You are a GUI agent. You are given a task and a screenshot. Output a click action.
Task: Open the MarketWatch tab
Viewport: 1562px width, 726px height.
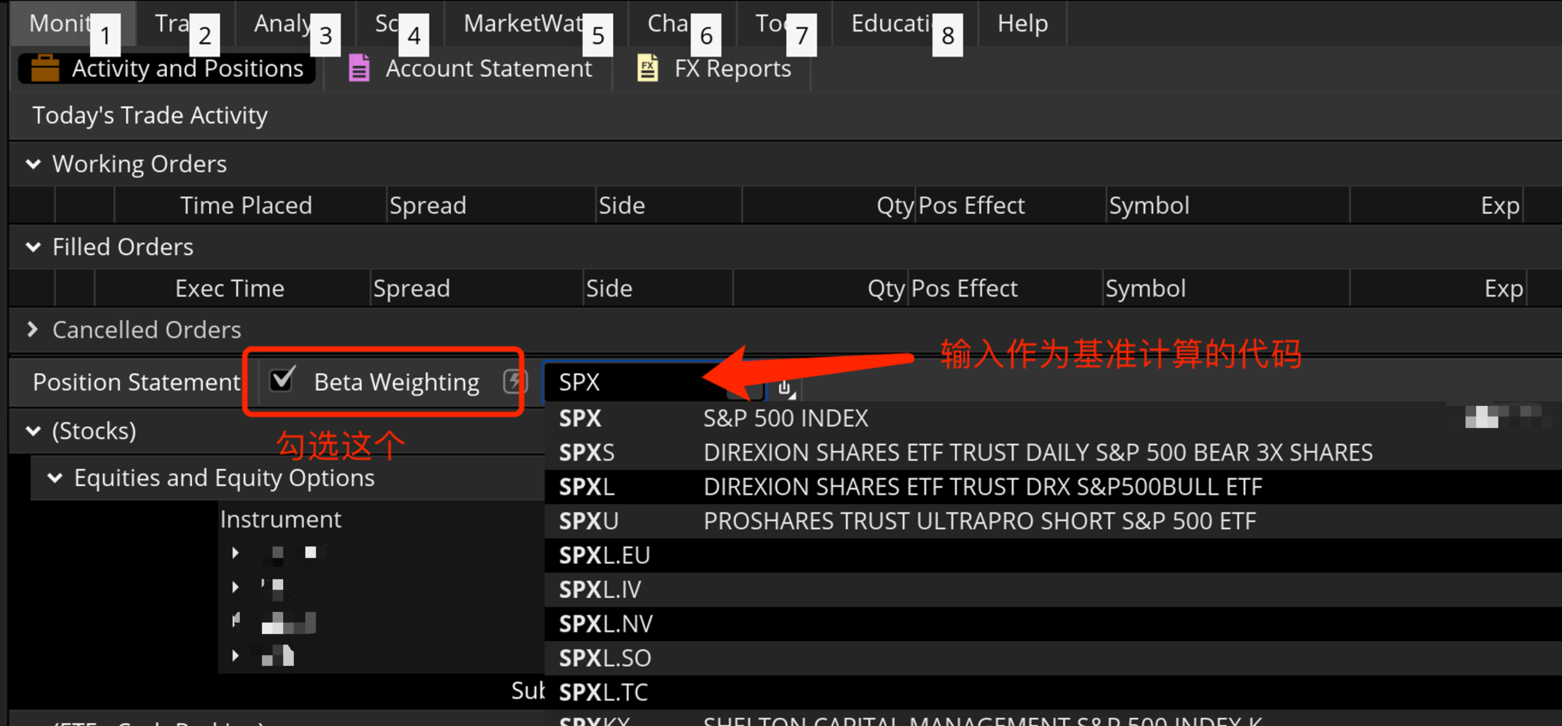(x=536, y=23)
